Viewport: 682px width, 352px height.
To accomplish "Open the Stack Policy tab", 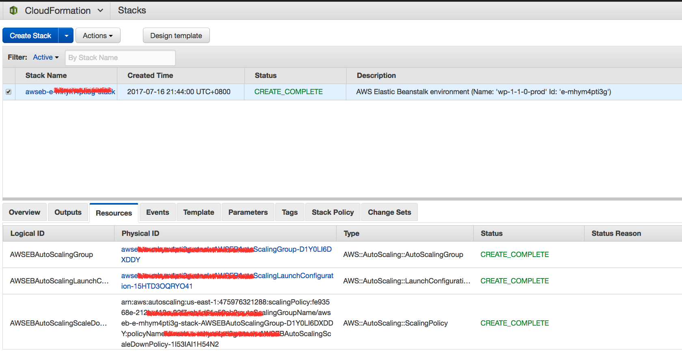I will (333, 212).
